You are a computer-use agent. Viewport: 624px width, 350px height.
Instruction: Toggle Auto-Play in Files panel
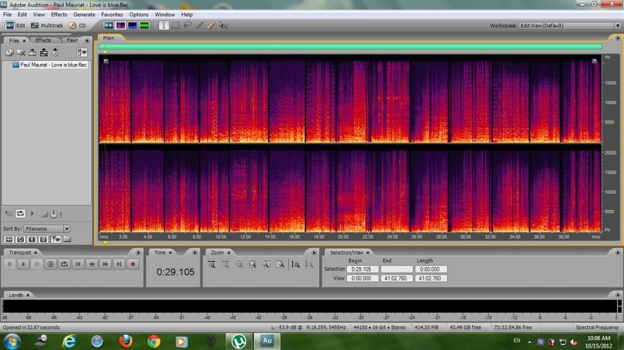coord(9,214)
